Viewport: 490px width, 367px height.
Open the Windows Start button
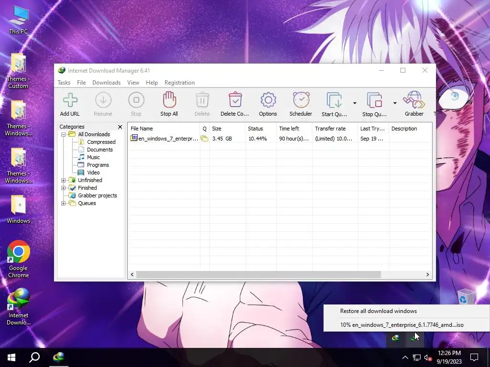(11, 357)
